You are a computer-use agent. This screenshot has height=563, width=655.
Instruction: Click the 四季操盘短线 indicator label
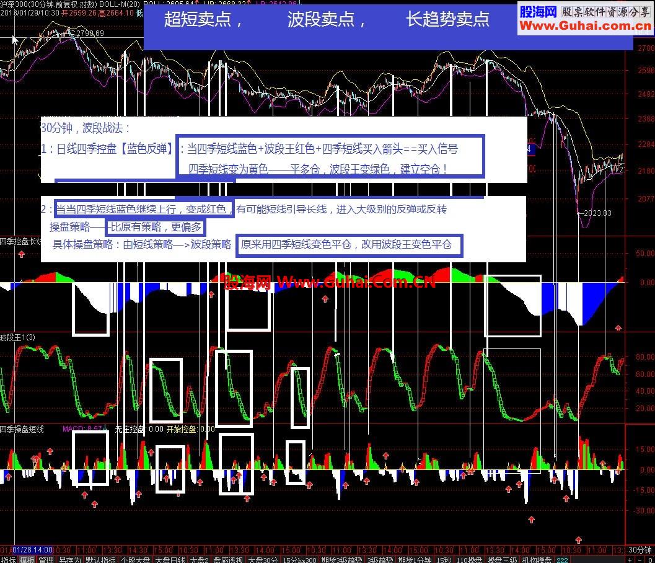[x=22, y=429]
